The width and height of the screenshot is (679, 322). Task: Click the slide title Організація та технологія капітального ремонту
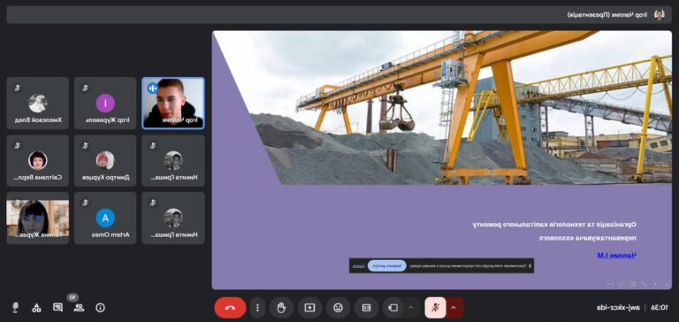[553, 225]
